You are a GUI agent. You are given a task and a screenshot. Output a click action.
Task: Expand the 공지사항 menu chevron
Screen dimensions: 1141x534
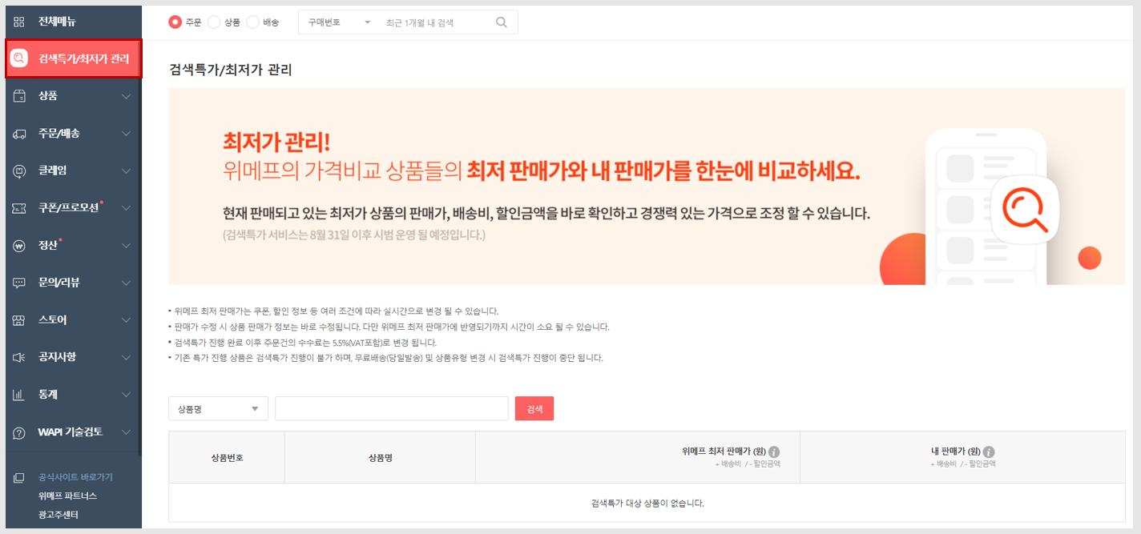[x=126, y=357]
